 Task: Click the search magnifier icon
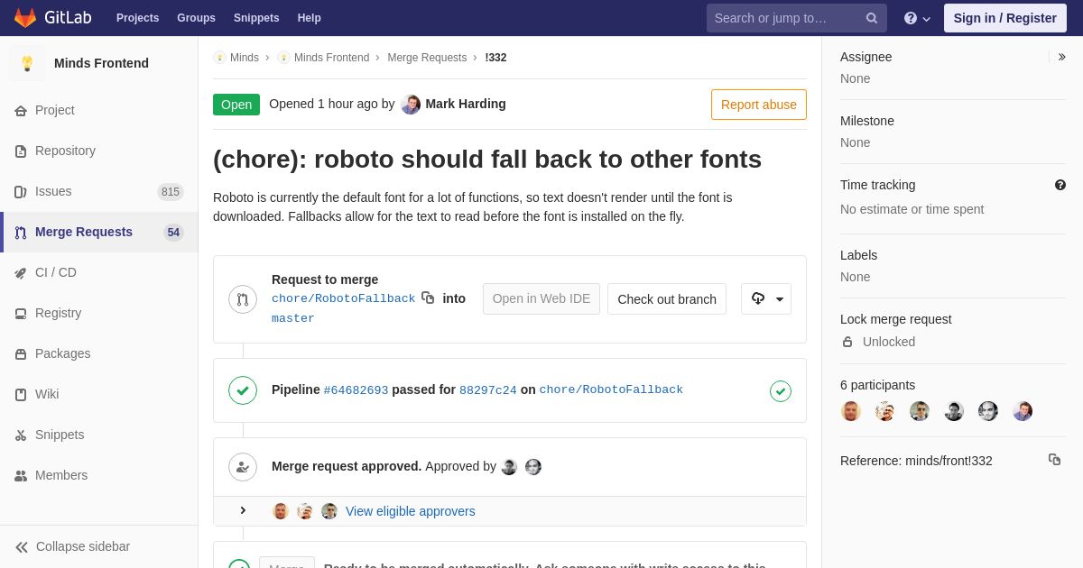tap(871, 18)
